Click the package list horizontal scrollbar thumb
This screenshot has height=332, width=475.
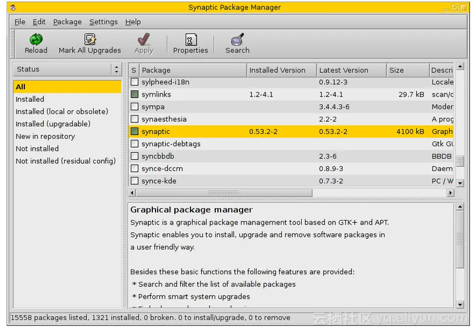coord(224,192)
